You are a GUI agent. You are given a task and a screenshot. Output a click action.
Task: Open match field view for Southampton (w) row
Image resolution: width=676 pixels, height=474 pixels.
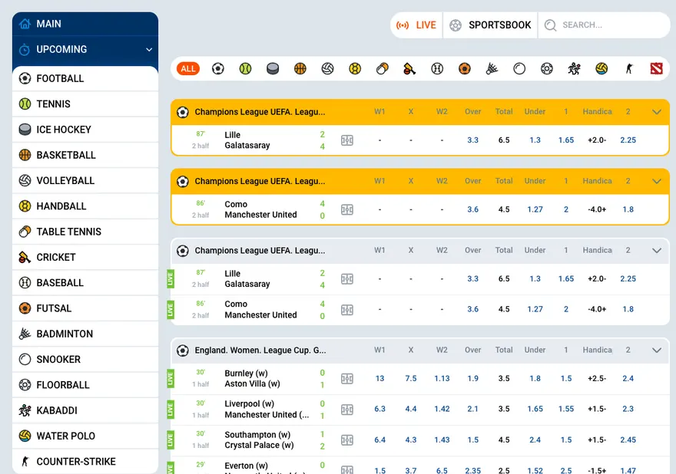click(347, 440)
